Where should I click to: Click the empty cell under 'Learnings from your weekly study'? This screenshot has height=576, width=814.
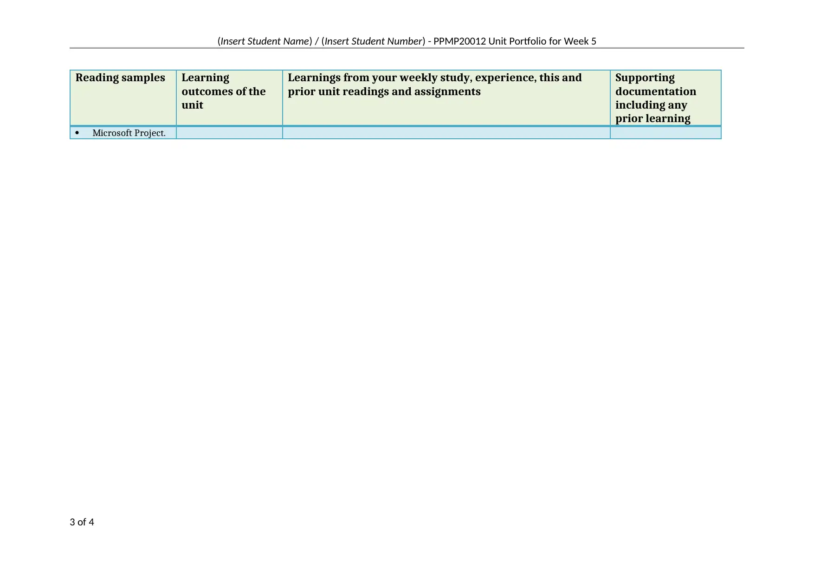click(x=446, y=133)
